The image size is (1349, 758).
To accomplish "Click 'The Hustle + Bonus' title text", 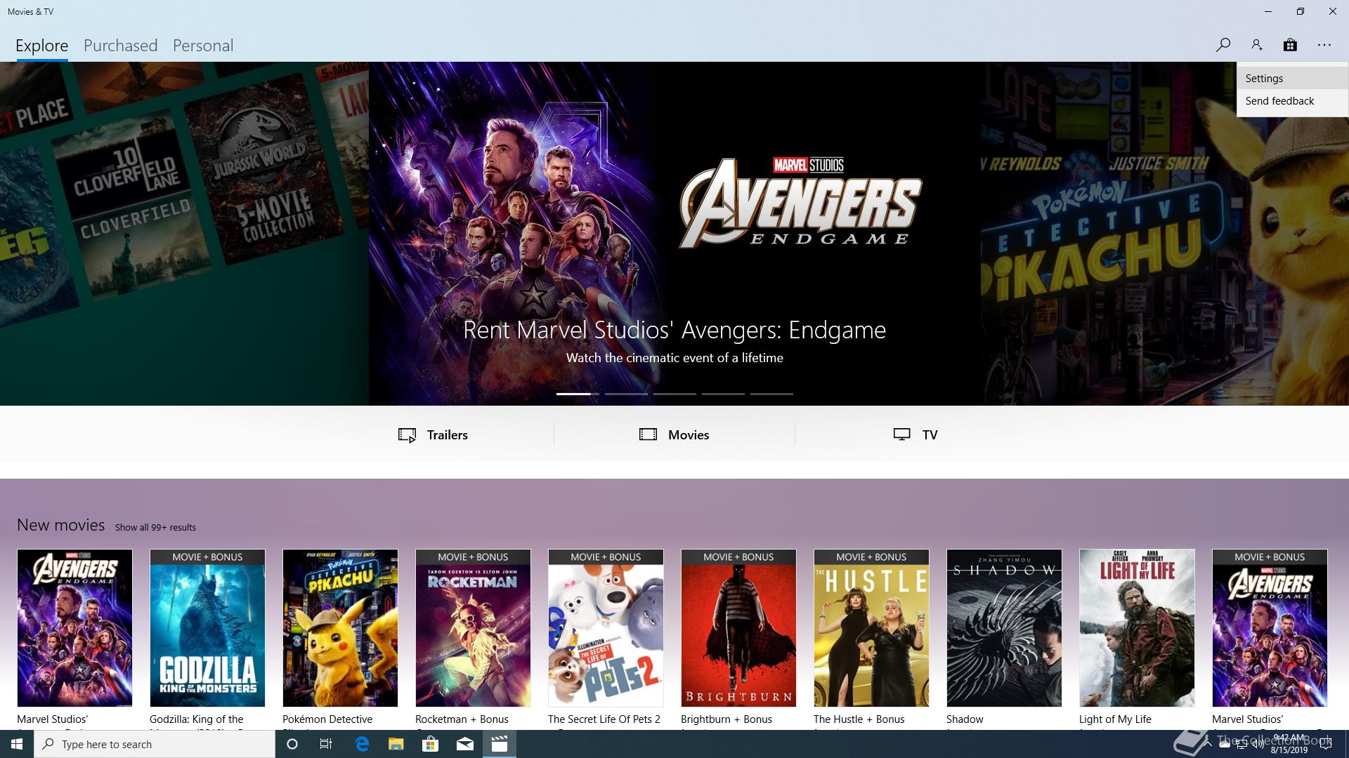I will pos(859,719).
